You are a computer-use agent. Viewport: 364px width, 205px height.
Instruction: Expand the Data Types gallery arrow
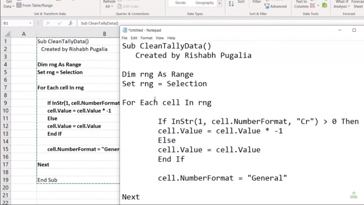tap(220, 3)
